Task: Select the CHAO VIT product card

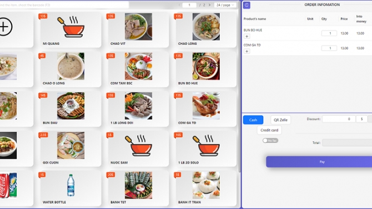Action: [x=138, y=29]
